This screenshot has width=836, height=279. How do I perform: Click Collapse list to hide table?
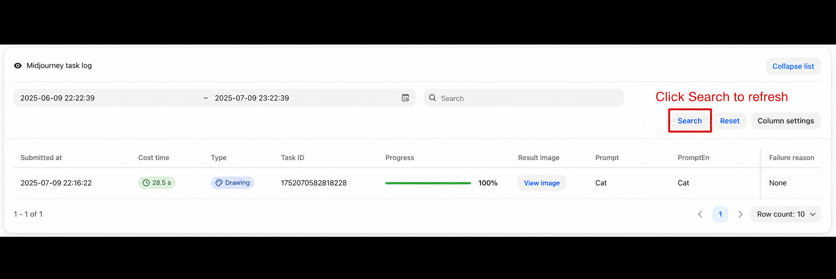pyautogui.click(x=793, y=66)
